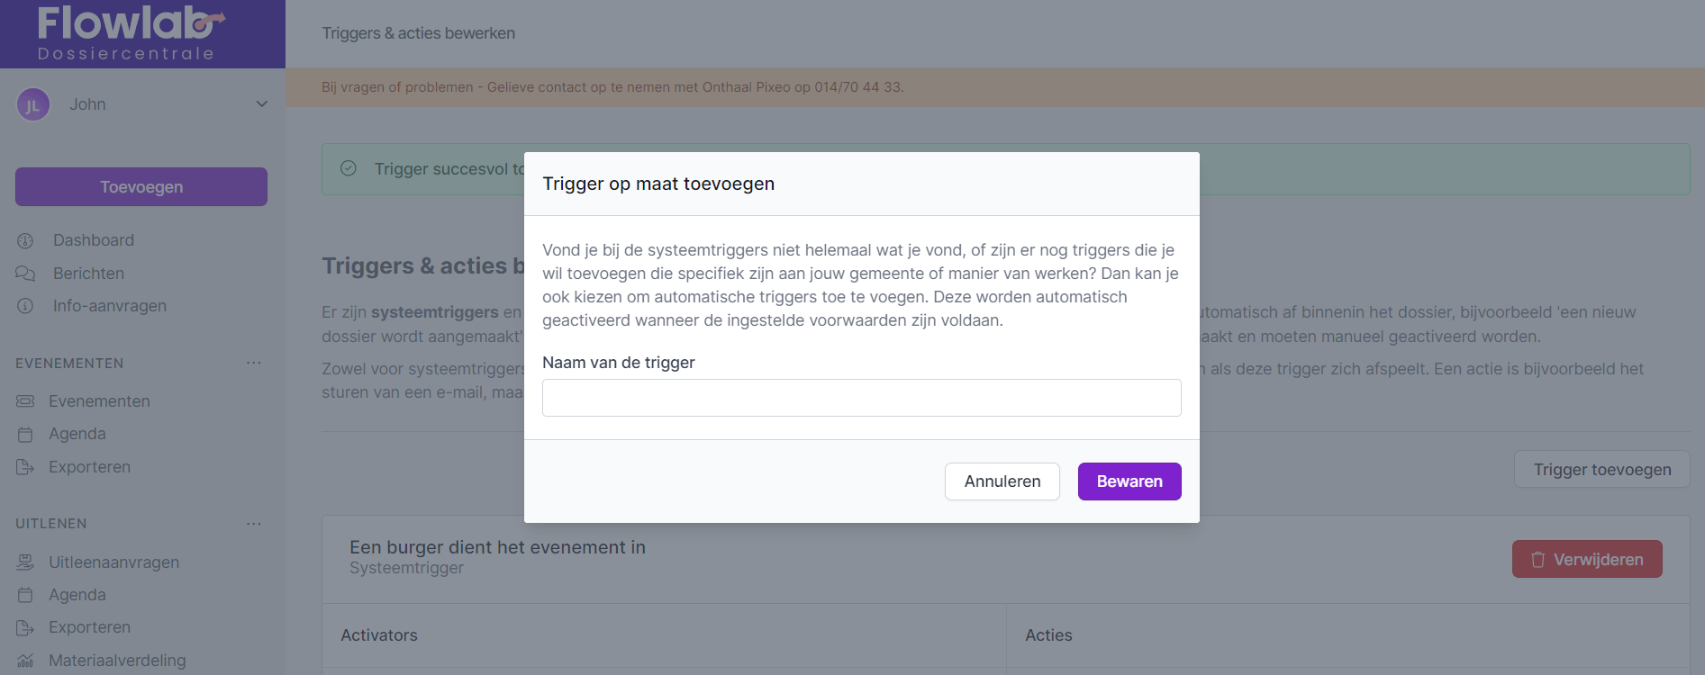The width and height of the screenshot is (1705, 675).
Task: Click Annuleren to cancel the dialog
Action: click(1002, 481)
